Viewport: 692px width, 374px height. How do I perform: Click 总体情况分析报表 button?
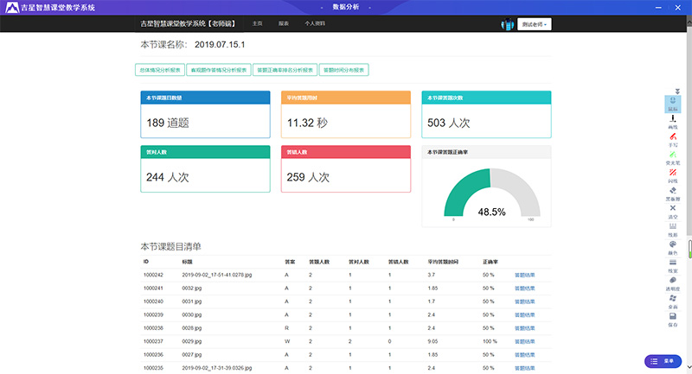[159, 69]
